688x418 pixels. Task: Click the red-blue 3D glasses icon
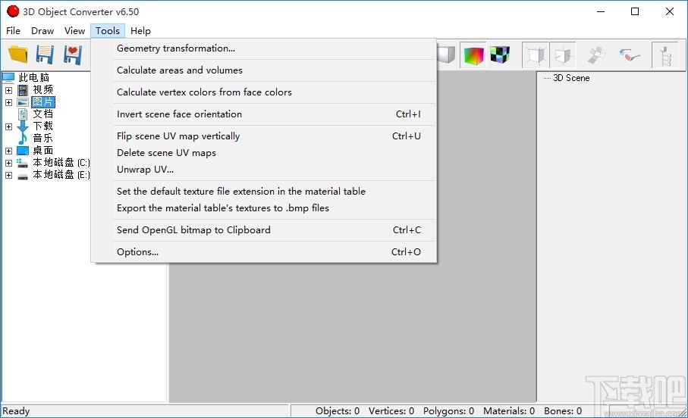(629, 55)
